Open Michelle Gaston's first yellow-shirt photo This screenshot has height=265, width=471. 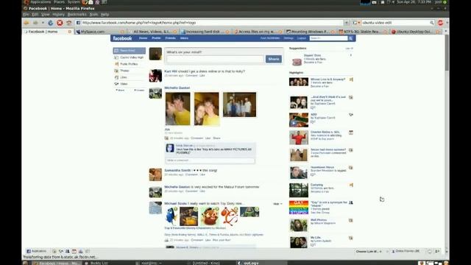pos(178,109)
